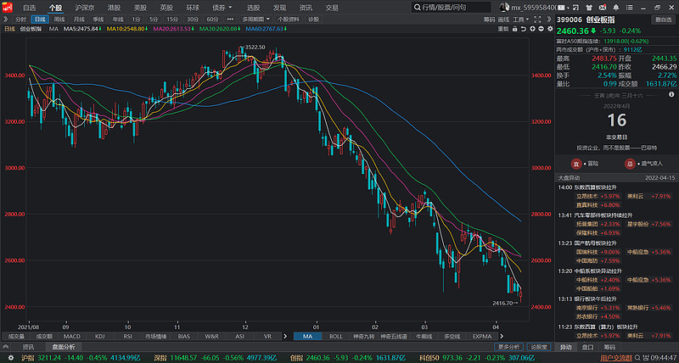
Task: Click the lock icon beside 重置
Action: (x=514, y=29)
